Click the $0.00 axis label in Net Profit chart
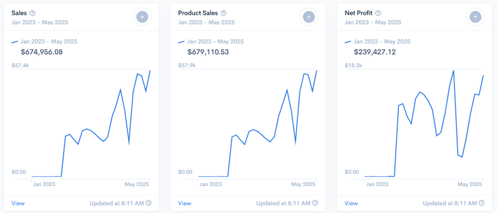 352,172
